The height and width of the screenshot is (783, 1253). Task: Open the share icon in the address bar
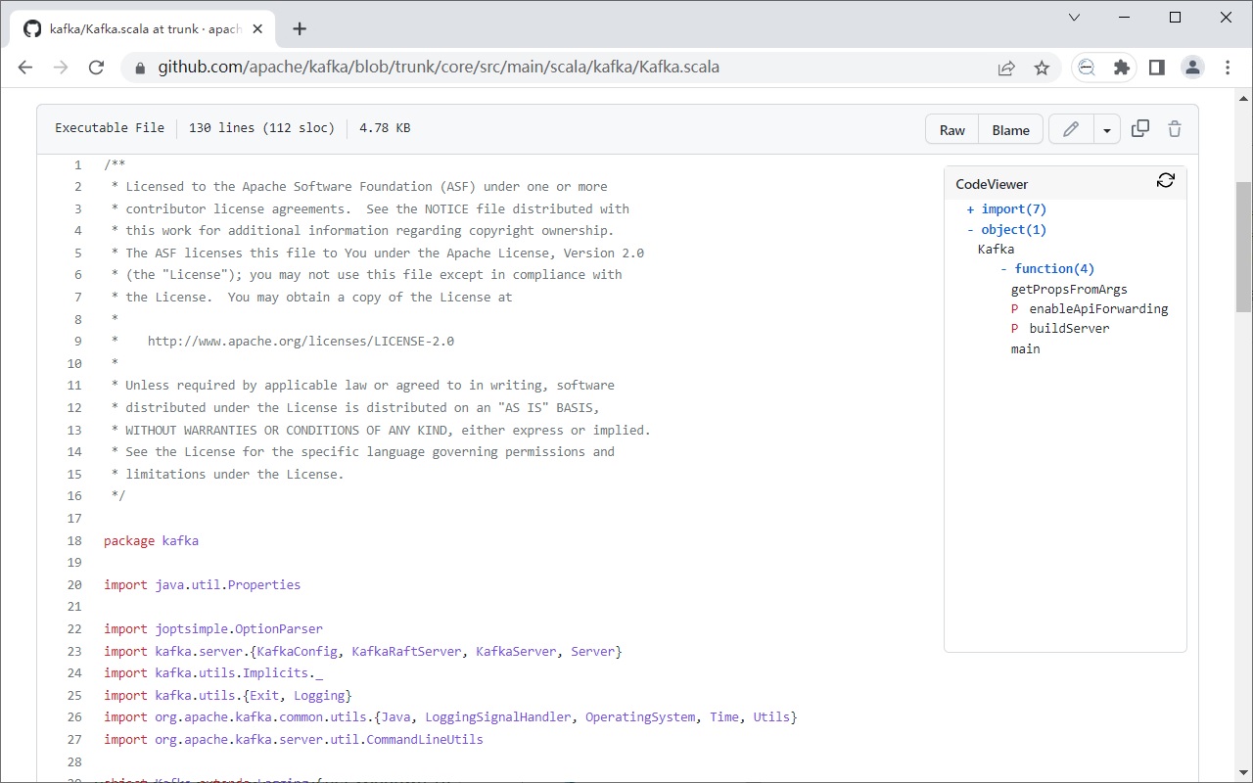(1006, 67)
